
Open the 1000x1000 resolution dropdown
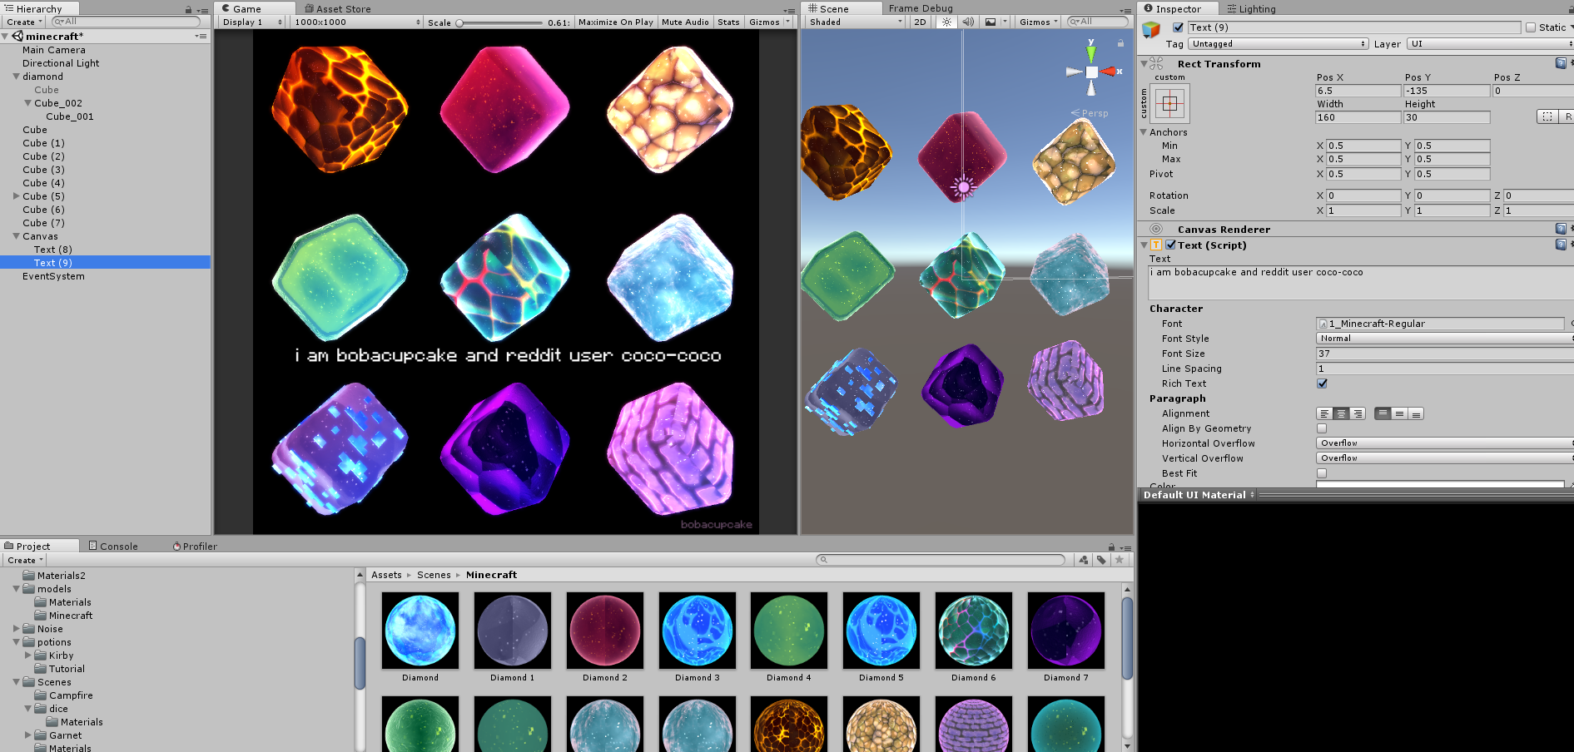pos(358,22)
